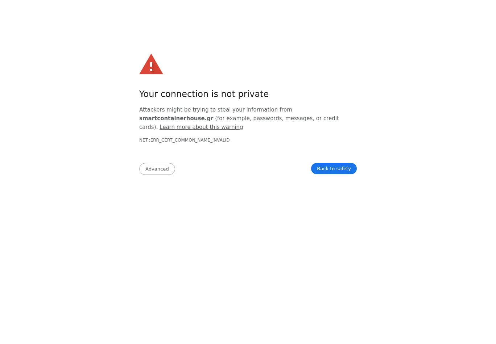Click the bold smartcontainerhouse.gr domain name
This screenshot has height=344, width=496.
pyautogui.click(x=176, y=118)
